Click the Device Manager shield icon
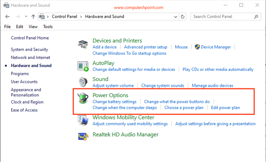Image resolution: width=266 pixels, height=163 pixels. tap(197, 47)
